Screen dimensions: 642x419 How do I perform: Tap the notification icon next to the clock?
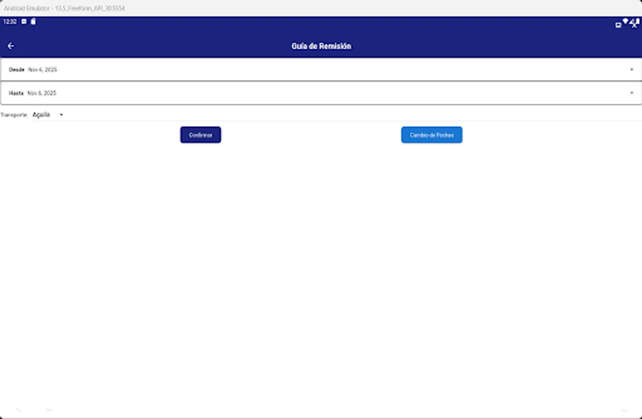click(x=23, y=21)
